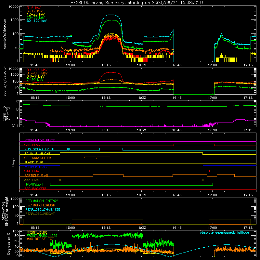Click the 0.8-7 MeV legend label
Viewport: 260px width, 260px height.
pos(35,76)
